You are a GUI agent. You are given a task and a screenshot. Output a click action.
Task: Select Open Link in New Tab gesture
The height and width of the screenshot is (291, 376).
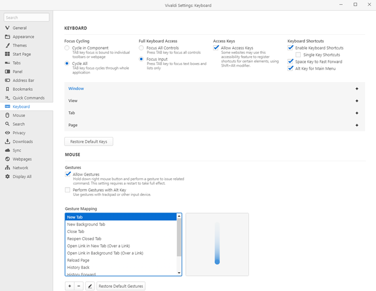click(x=121, y=246)
